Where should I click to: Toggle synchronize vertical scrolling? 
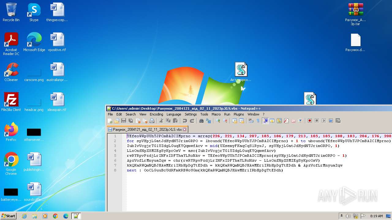click(235, 121)
